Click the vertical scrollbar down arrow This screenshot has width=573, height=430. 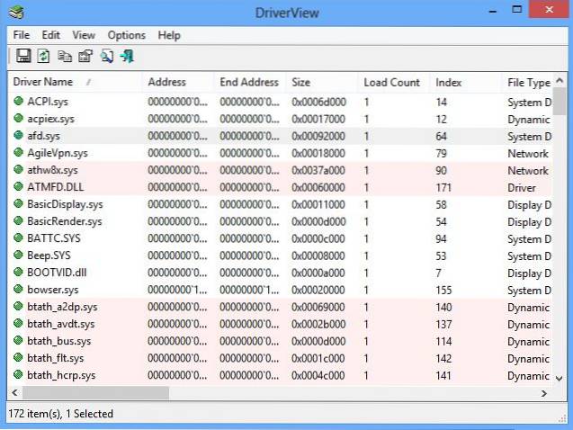click(560, 378)
